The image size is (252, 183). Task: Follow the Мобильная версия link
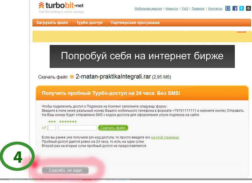coord(148,8)
